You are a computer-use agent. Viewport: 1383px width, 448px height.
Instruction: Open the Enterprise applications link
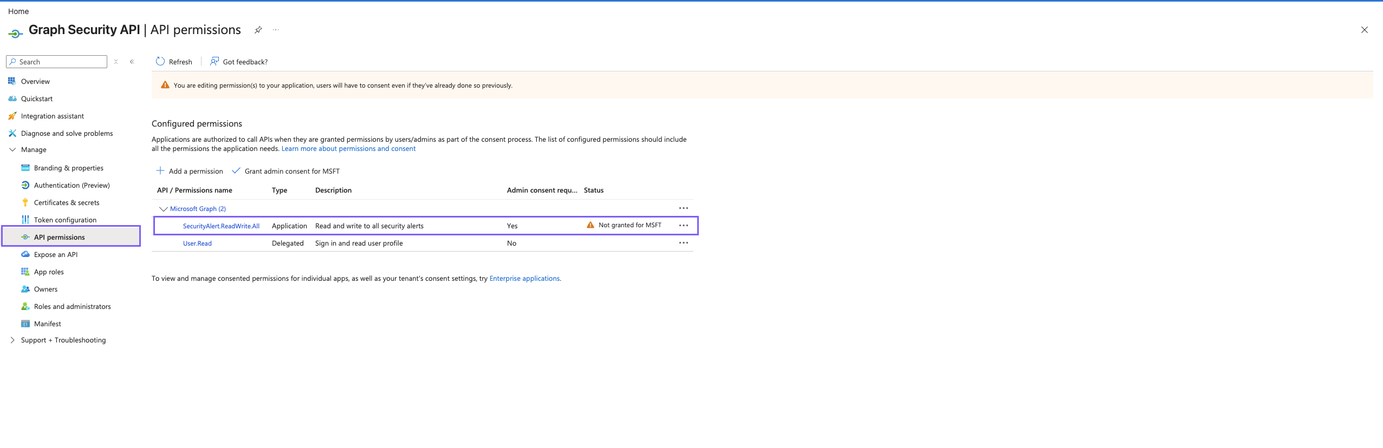point(524,279)
